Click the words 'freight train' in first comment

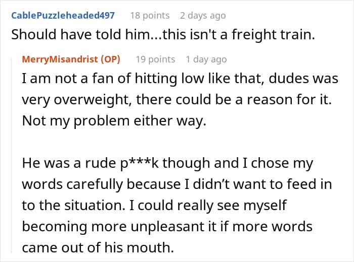(273, 35)
